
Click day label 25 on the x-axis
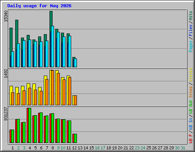149,148
